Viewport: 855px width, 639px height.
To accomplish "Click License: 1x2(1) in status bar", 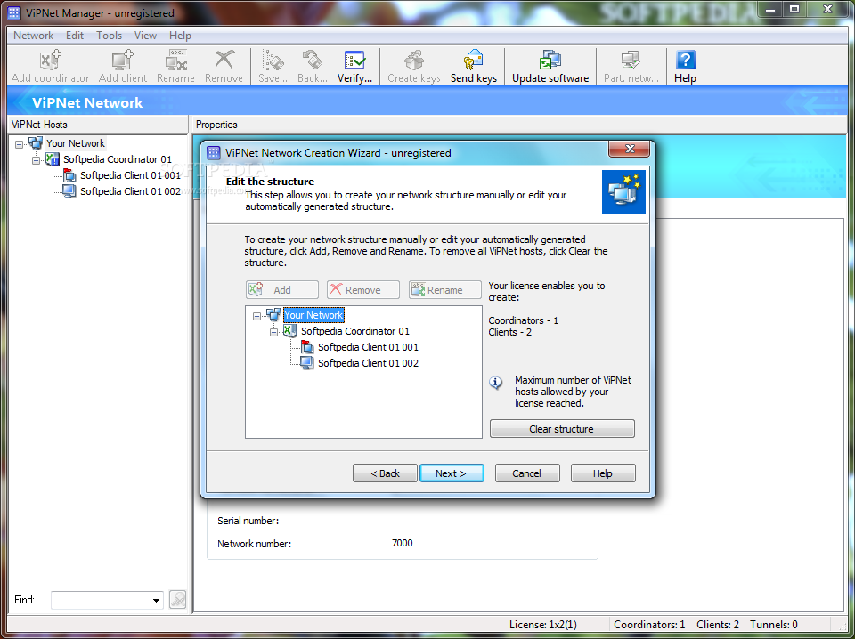I will [x=543, y=624].
